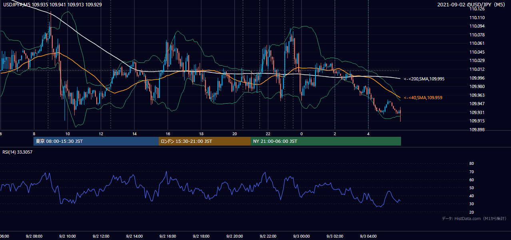Click the 110.061 price axis label

477,44
